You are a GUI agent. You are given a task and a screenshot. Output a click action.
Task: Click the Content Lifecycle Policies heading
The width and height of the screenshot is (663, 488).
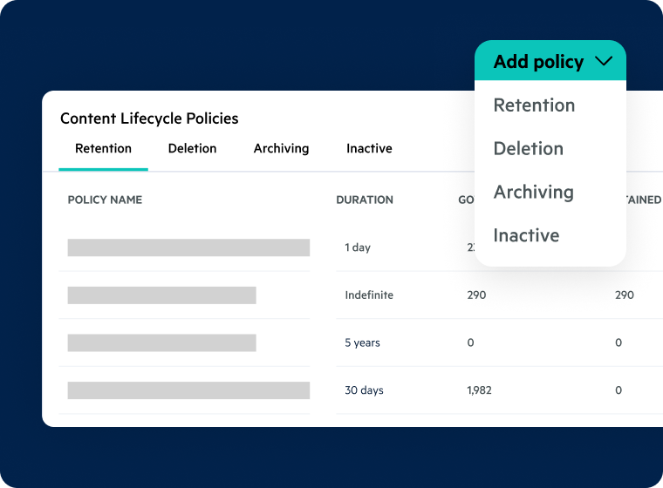click(149, 119)
